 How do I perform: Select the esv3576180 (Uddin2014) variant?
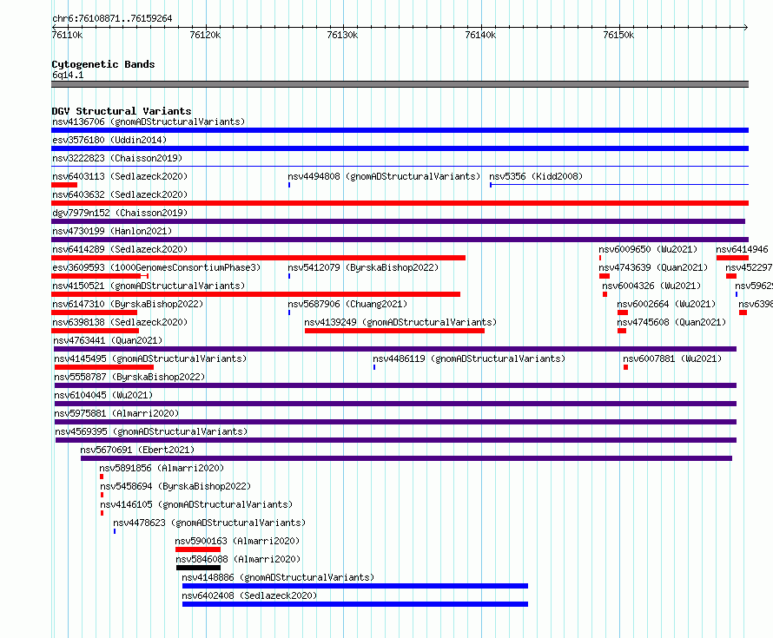click(109, 140)
